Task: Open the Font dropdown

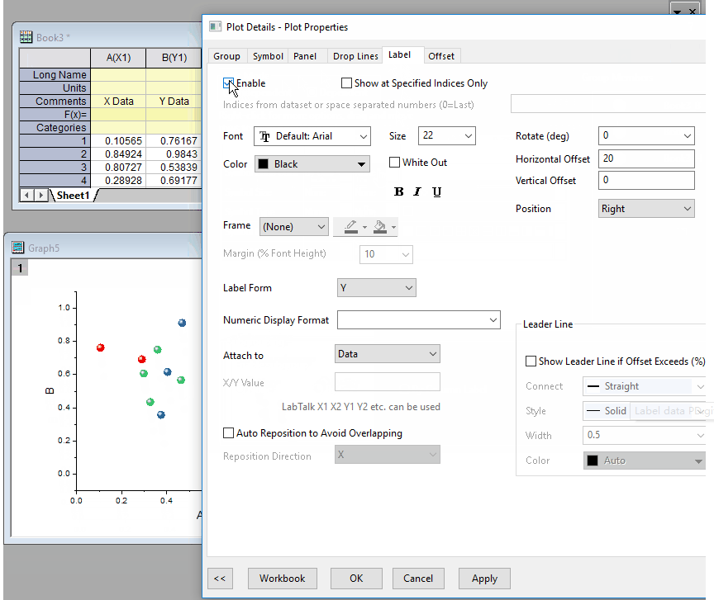Action: click(312, 136)
